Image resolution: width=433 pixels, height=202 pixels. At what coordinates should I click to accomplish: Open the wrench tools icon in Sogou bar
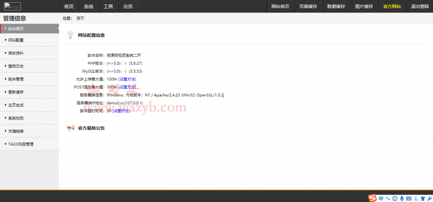click(430, 198)
